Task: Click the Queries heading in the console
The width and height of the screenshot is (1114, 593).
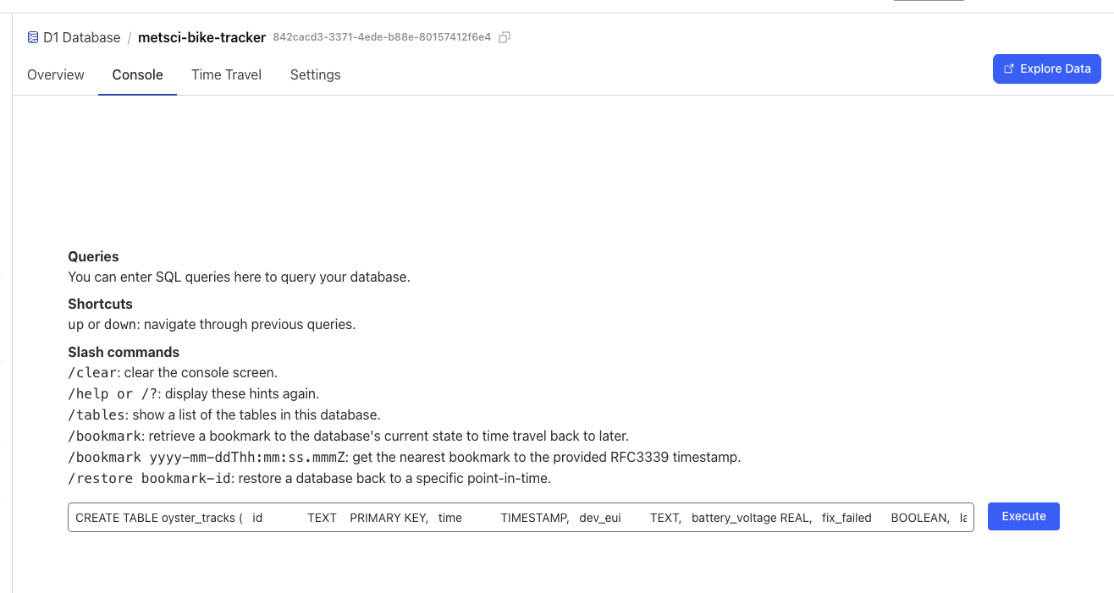Action: (x=93, y=256)
